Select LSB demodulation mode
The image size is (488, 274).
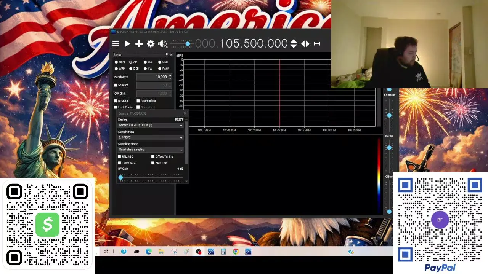pyautogui.click(x=148, y=62)
